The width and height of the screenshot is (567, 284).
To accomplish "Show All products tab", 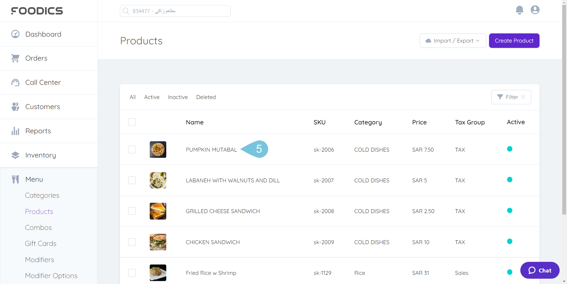I will click(x=133, y=97).
